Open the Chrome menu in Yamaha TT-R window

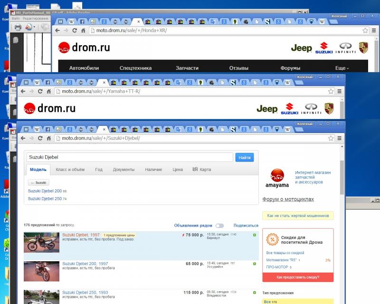click(340, 91)
